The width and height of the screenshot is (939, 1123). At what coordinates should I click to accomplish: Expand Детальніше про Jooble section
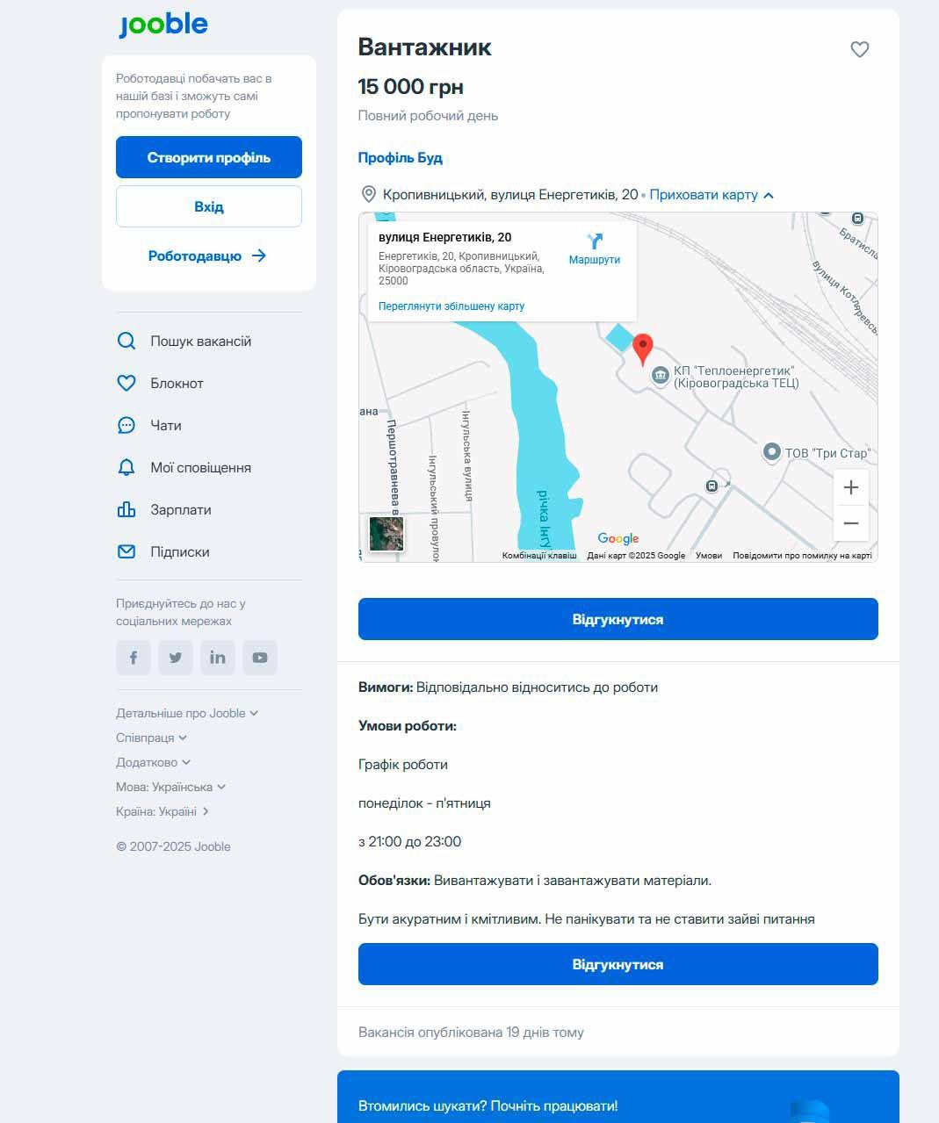coord(186,713)
